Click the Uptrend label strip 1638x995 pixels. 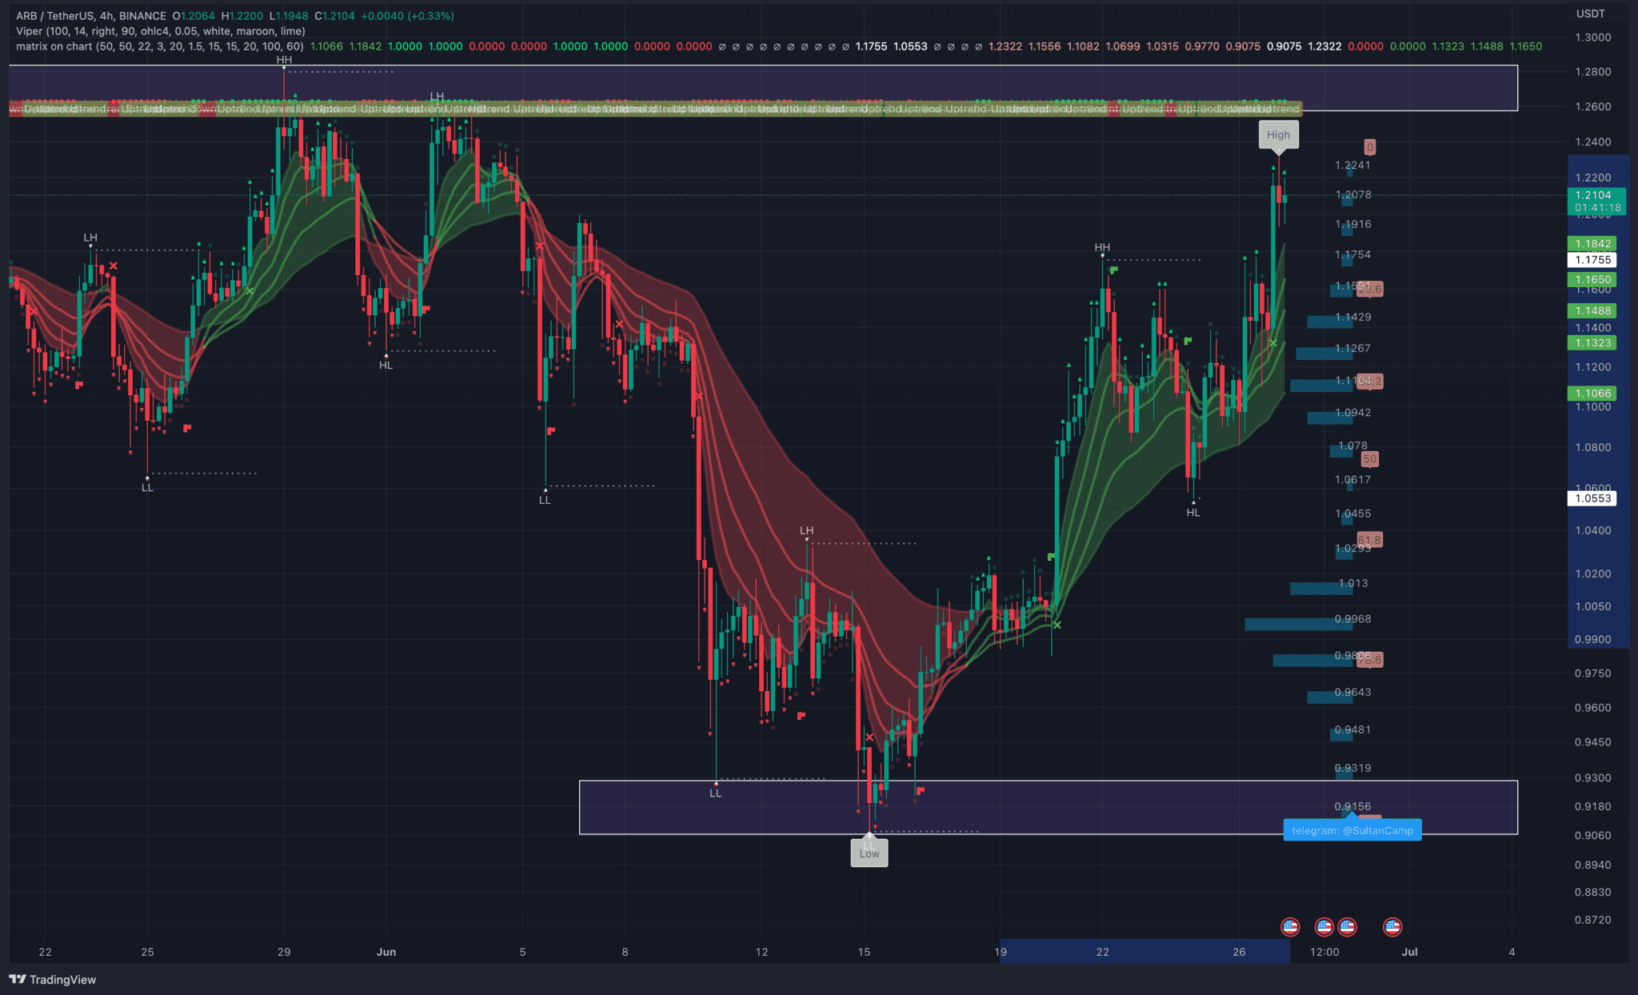tap(656, 109)
